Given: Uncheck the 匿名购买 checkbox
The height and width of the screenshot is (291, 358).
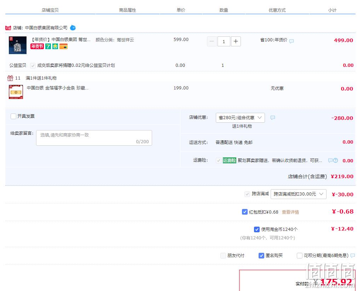Looking at the screenshot, I should [261, 255].
